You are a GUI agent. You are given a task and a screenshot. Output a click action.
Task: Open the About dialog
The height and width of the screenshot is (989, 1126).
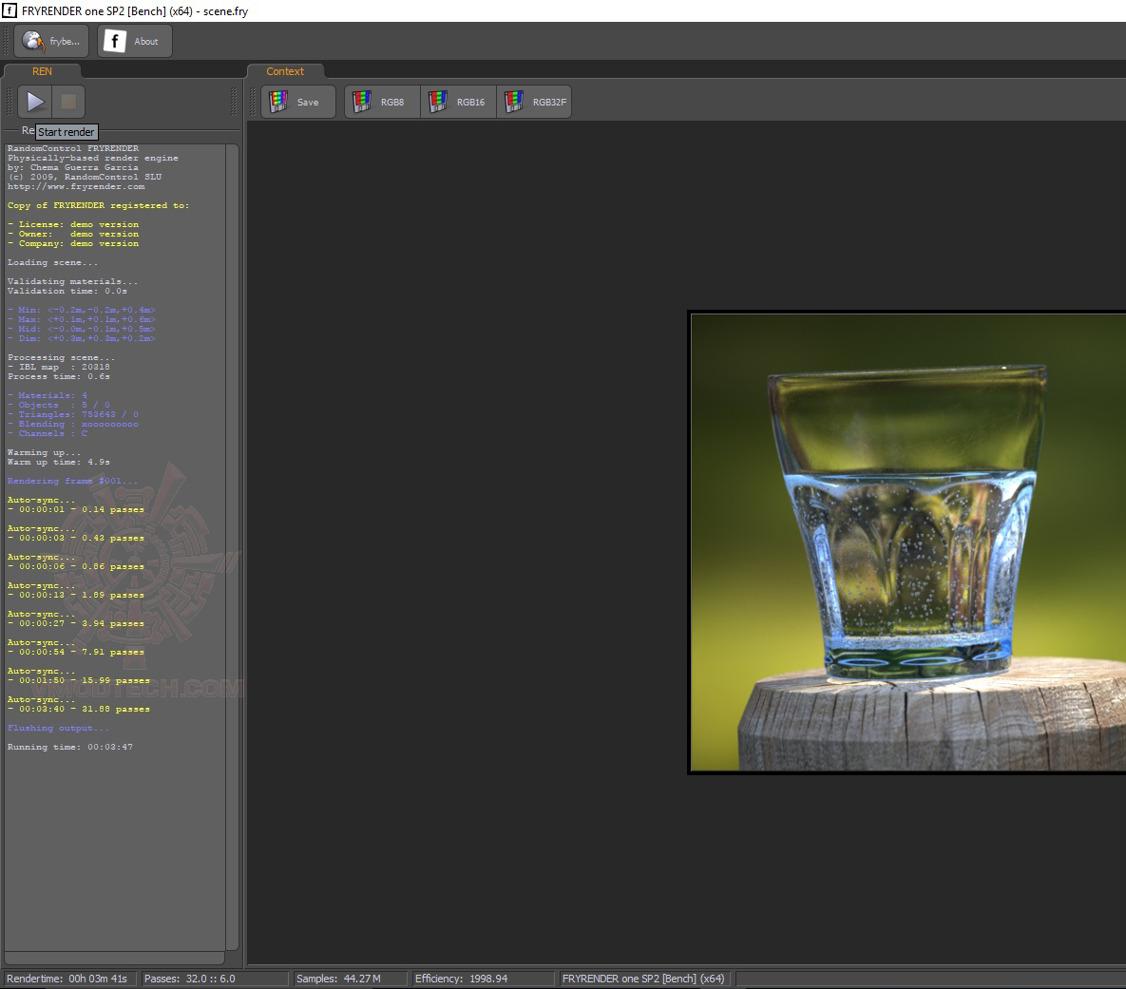pos(134,41)
